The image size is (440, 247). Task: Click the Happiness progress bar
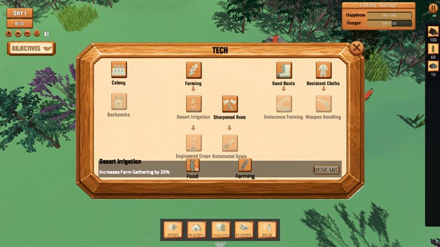point(390,15)
